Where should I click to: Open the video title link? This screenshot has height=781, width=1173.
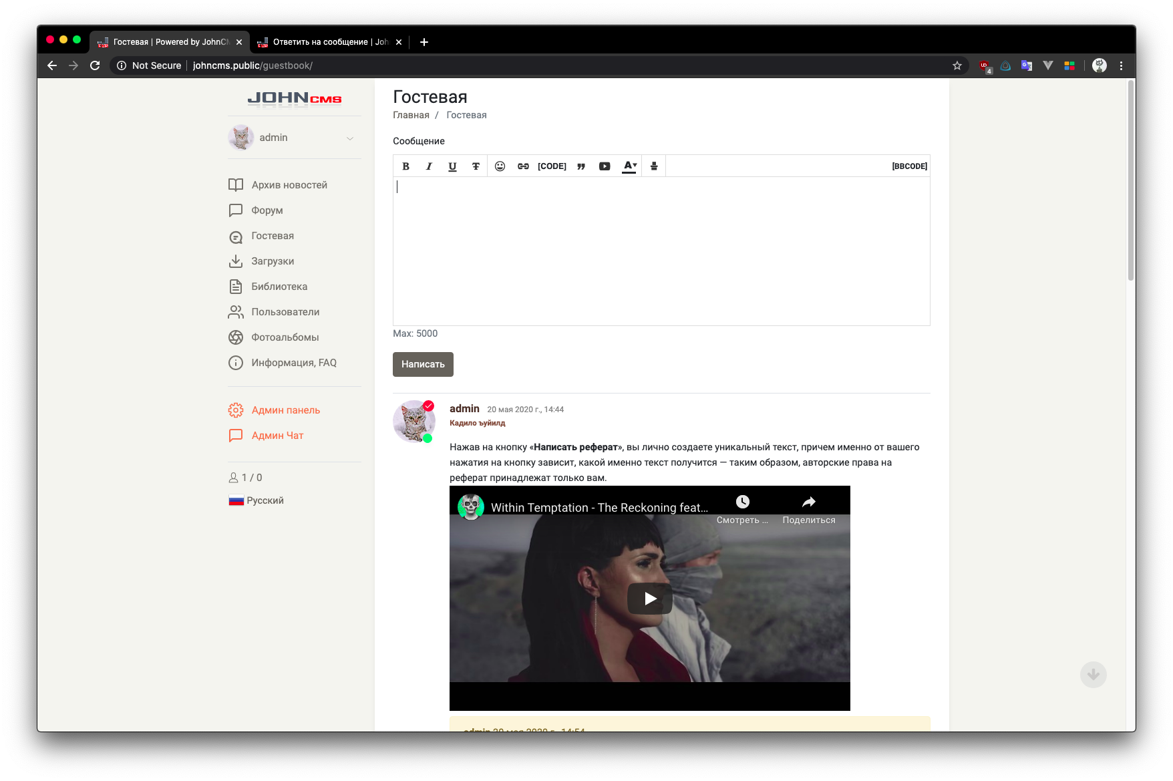[x=599, y=508]
